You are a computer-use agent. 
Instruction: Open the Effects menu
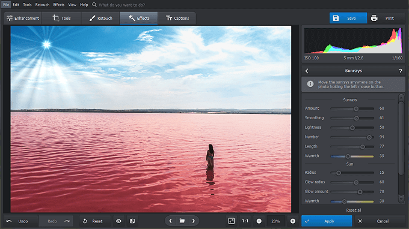click(x=59, y=5)
